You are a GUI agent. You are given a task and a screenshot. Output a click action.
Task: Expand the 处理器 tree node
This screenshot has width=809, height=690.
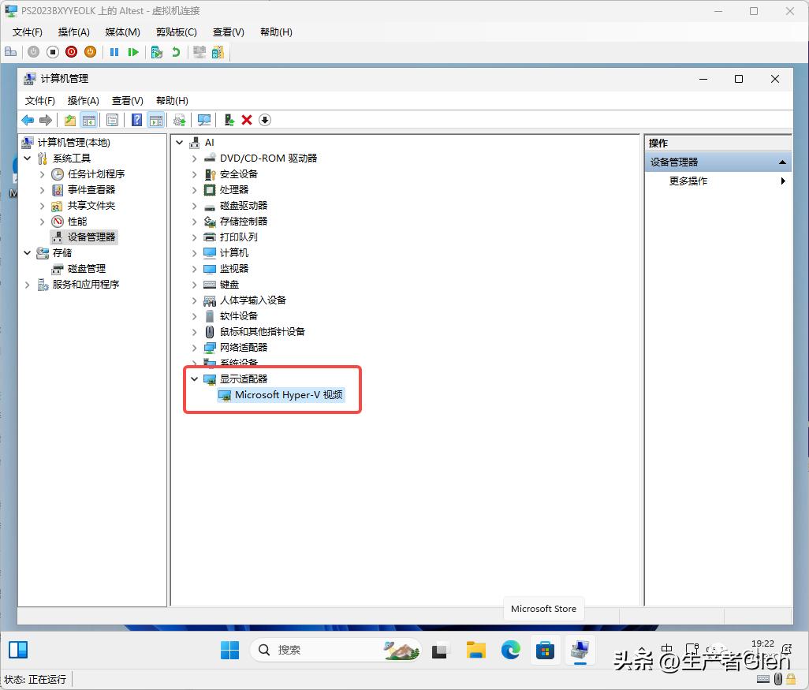pos(194,189)
